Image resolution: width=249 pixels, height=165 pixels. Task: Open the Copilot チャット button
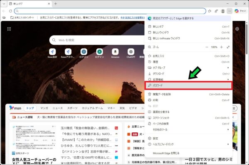click(x=240, y=11)
